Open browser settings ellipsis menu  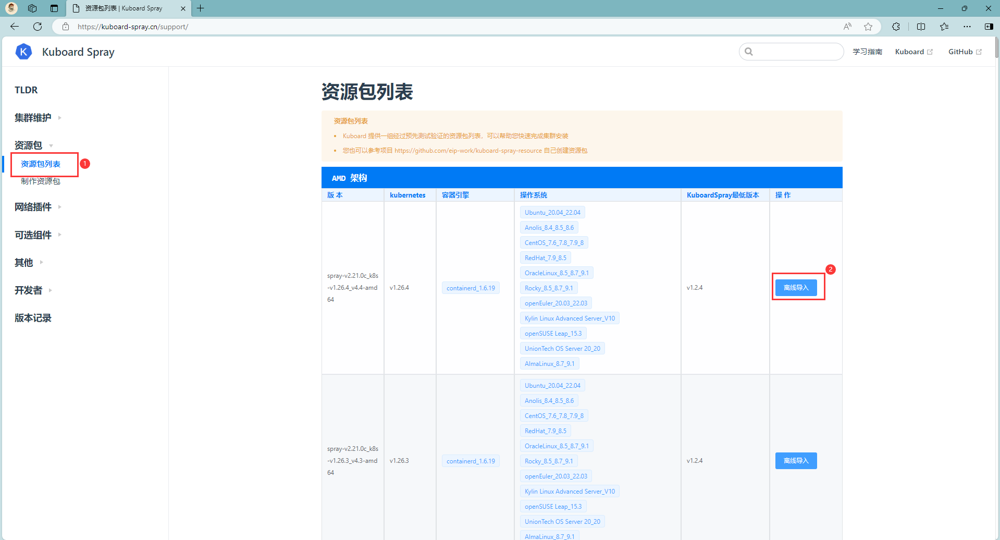pyautogui.click(x=967, y=27)
